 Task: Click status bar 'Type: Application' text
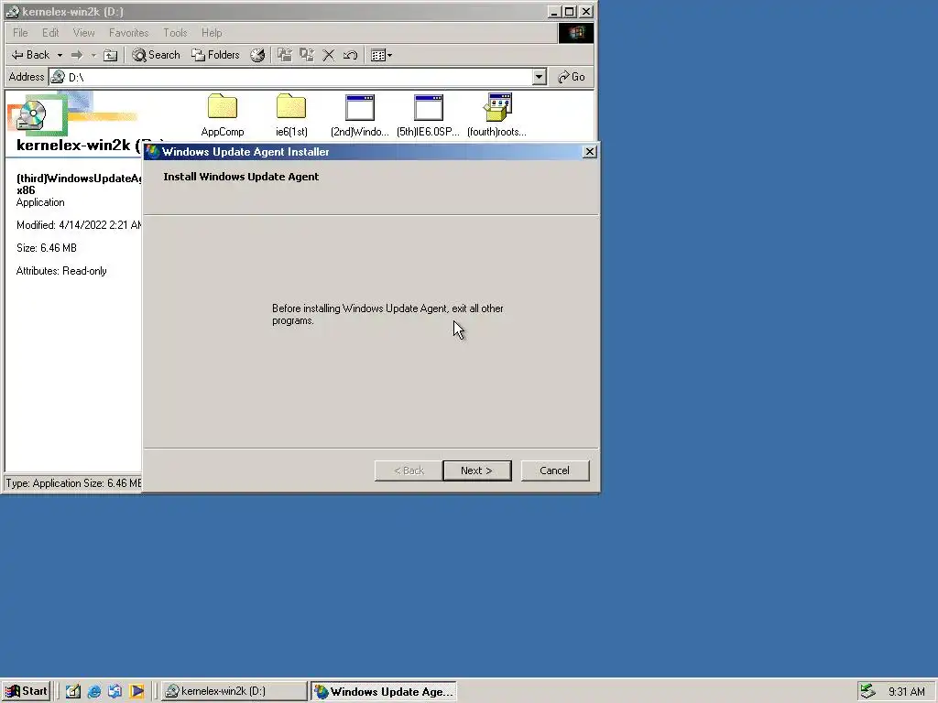click(x=73, y=483)
